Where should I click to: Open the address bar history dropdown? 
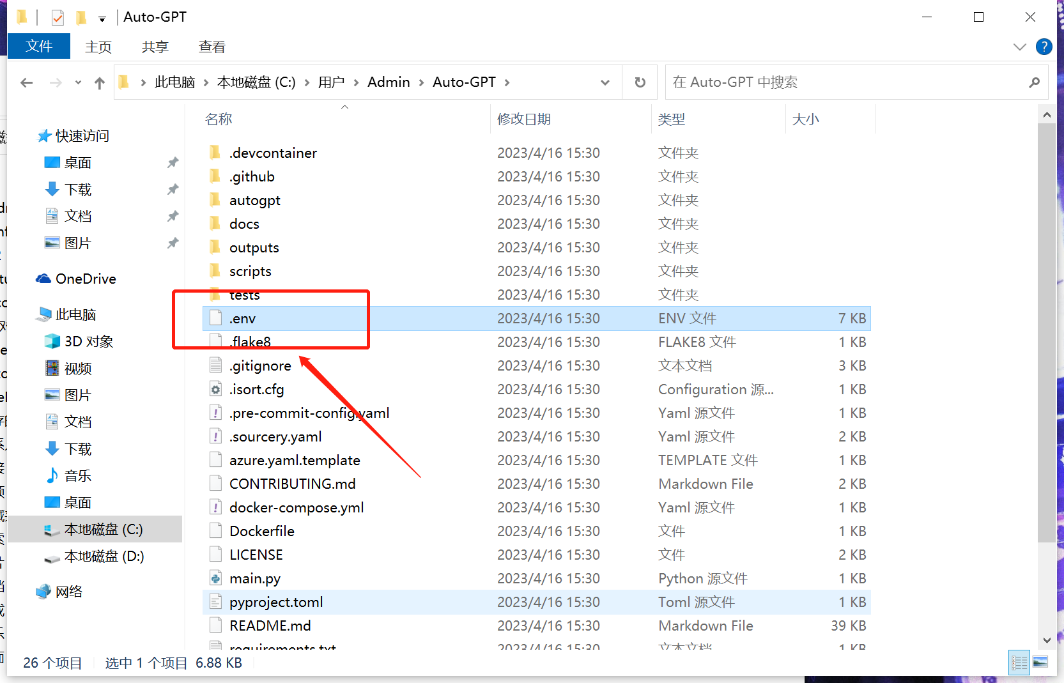click(x=605, y=82)
